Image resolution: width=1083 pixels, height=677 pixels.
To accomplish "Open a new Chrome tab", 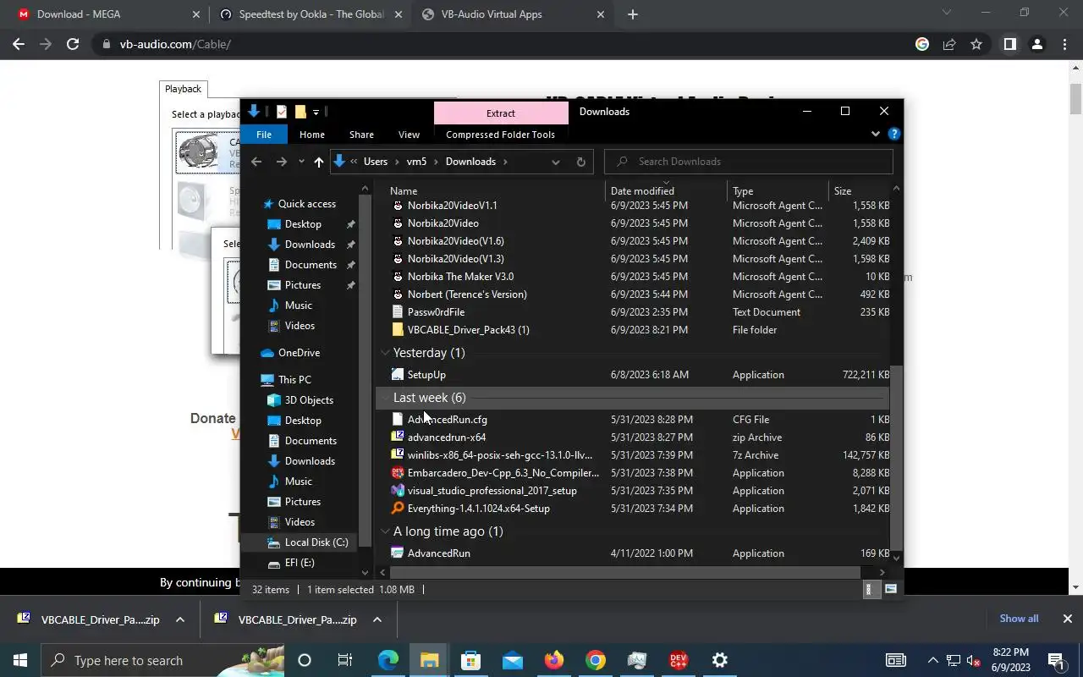I will (x=633, y=14).
